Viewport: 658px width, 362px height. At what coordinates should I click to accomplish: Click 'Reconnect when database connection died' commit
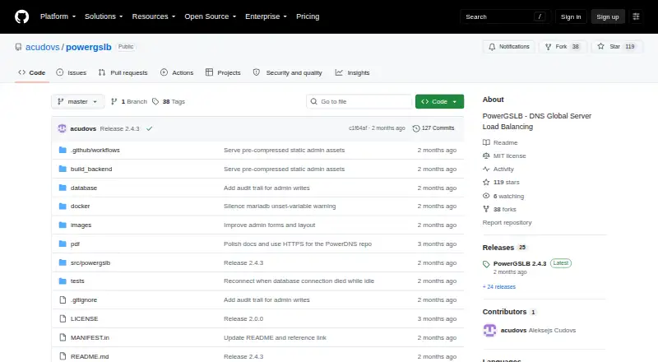tap(299, 281)
